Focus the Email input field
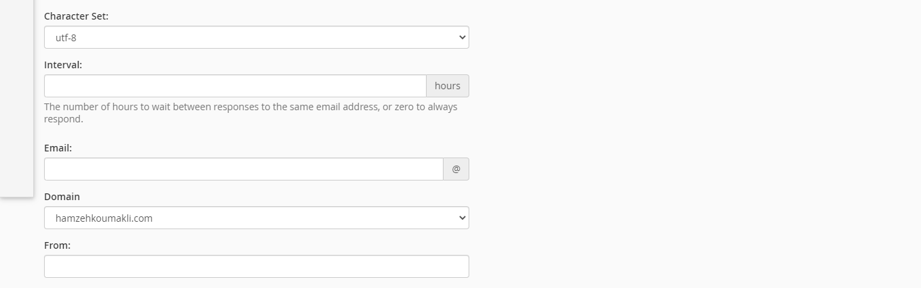The image size is (921, 288). [x=244, y=169]
